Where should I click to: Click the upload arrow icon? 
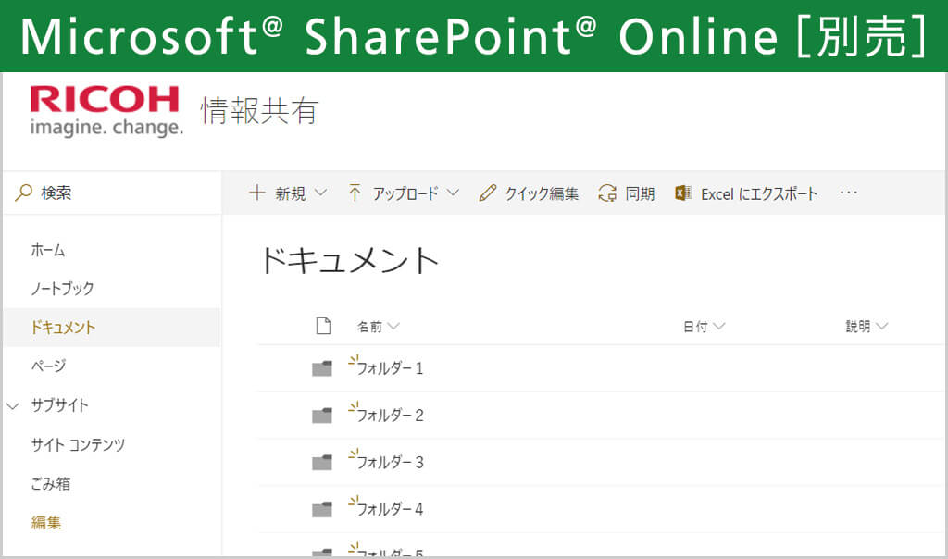pyautogui.click(x=355, y=193)
